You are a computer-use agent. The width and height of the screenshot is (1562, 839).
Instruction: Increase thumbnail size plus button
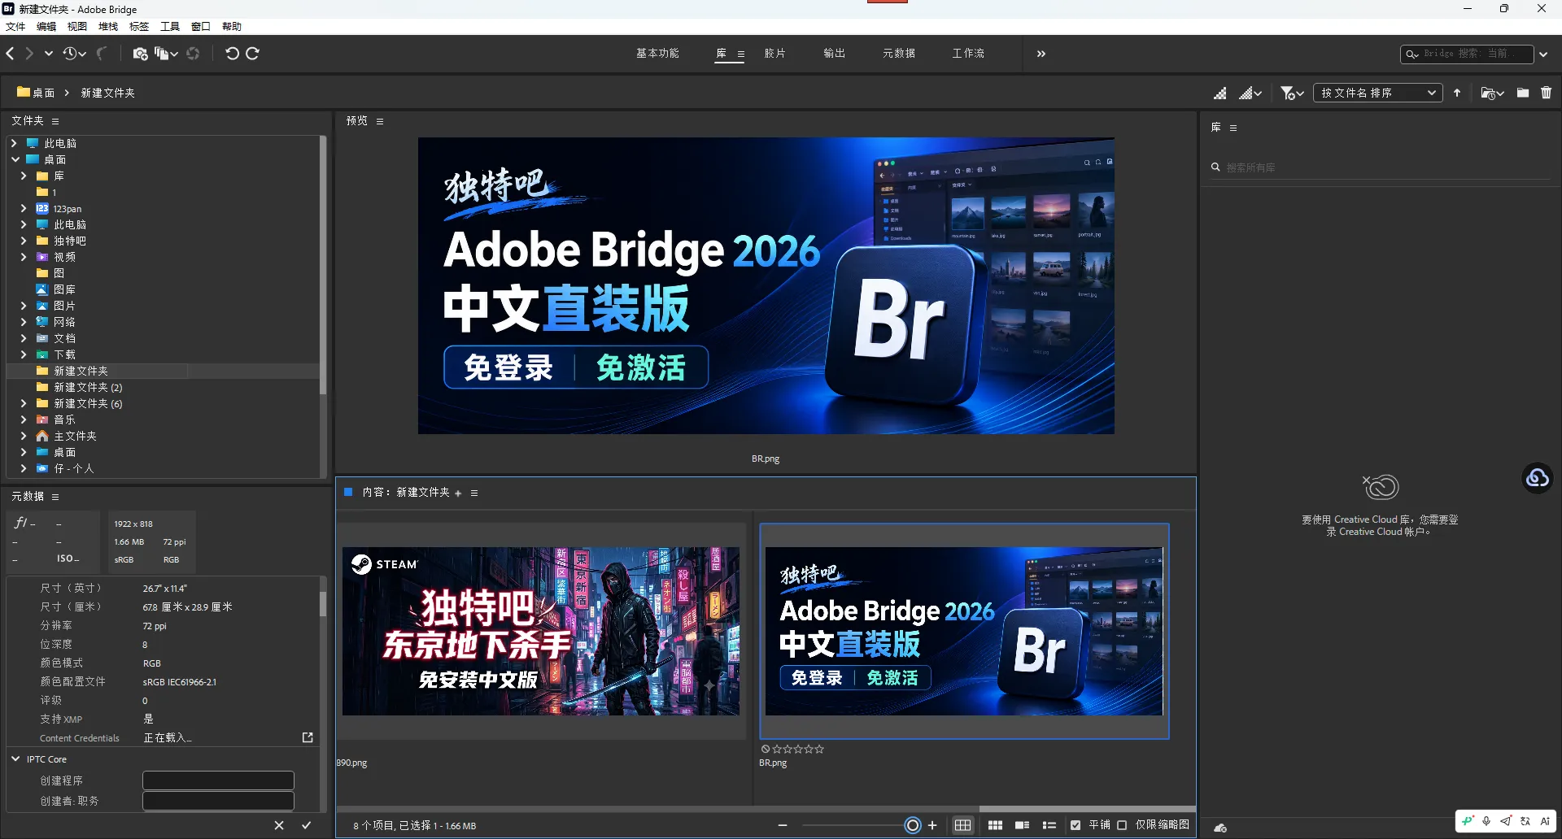click(x=932, y=825)
